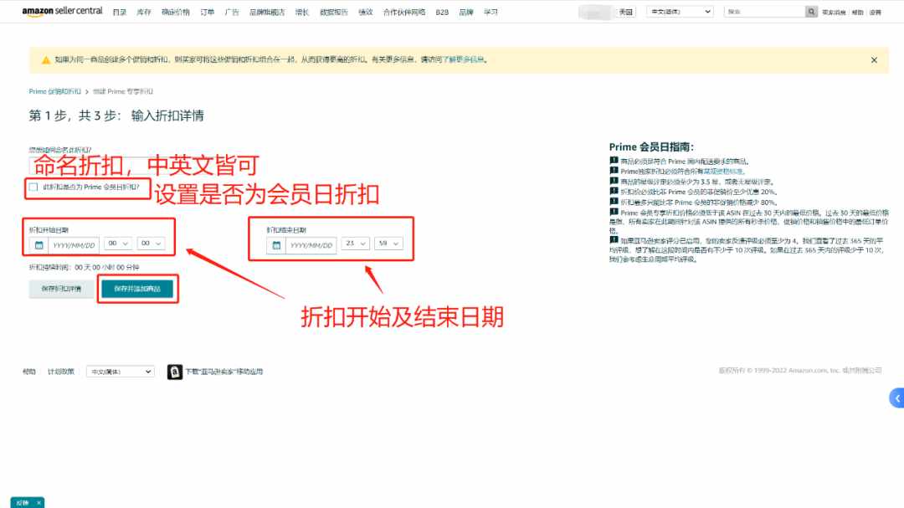
Task: Open end date calendar picker icon
Action: point(276,245)
